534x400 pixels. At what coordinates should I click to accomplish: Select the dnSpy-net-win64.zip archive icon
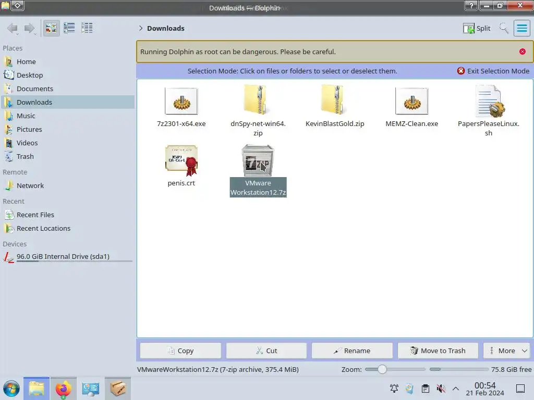point(258,99)
